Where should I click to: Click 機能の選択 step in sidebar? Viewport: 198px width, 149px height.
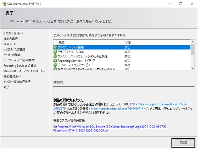(x=10, y=39)
